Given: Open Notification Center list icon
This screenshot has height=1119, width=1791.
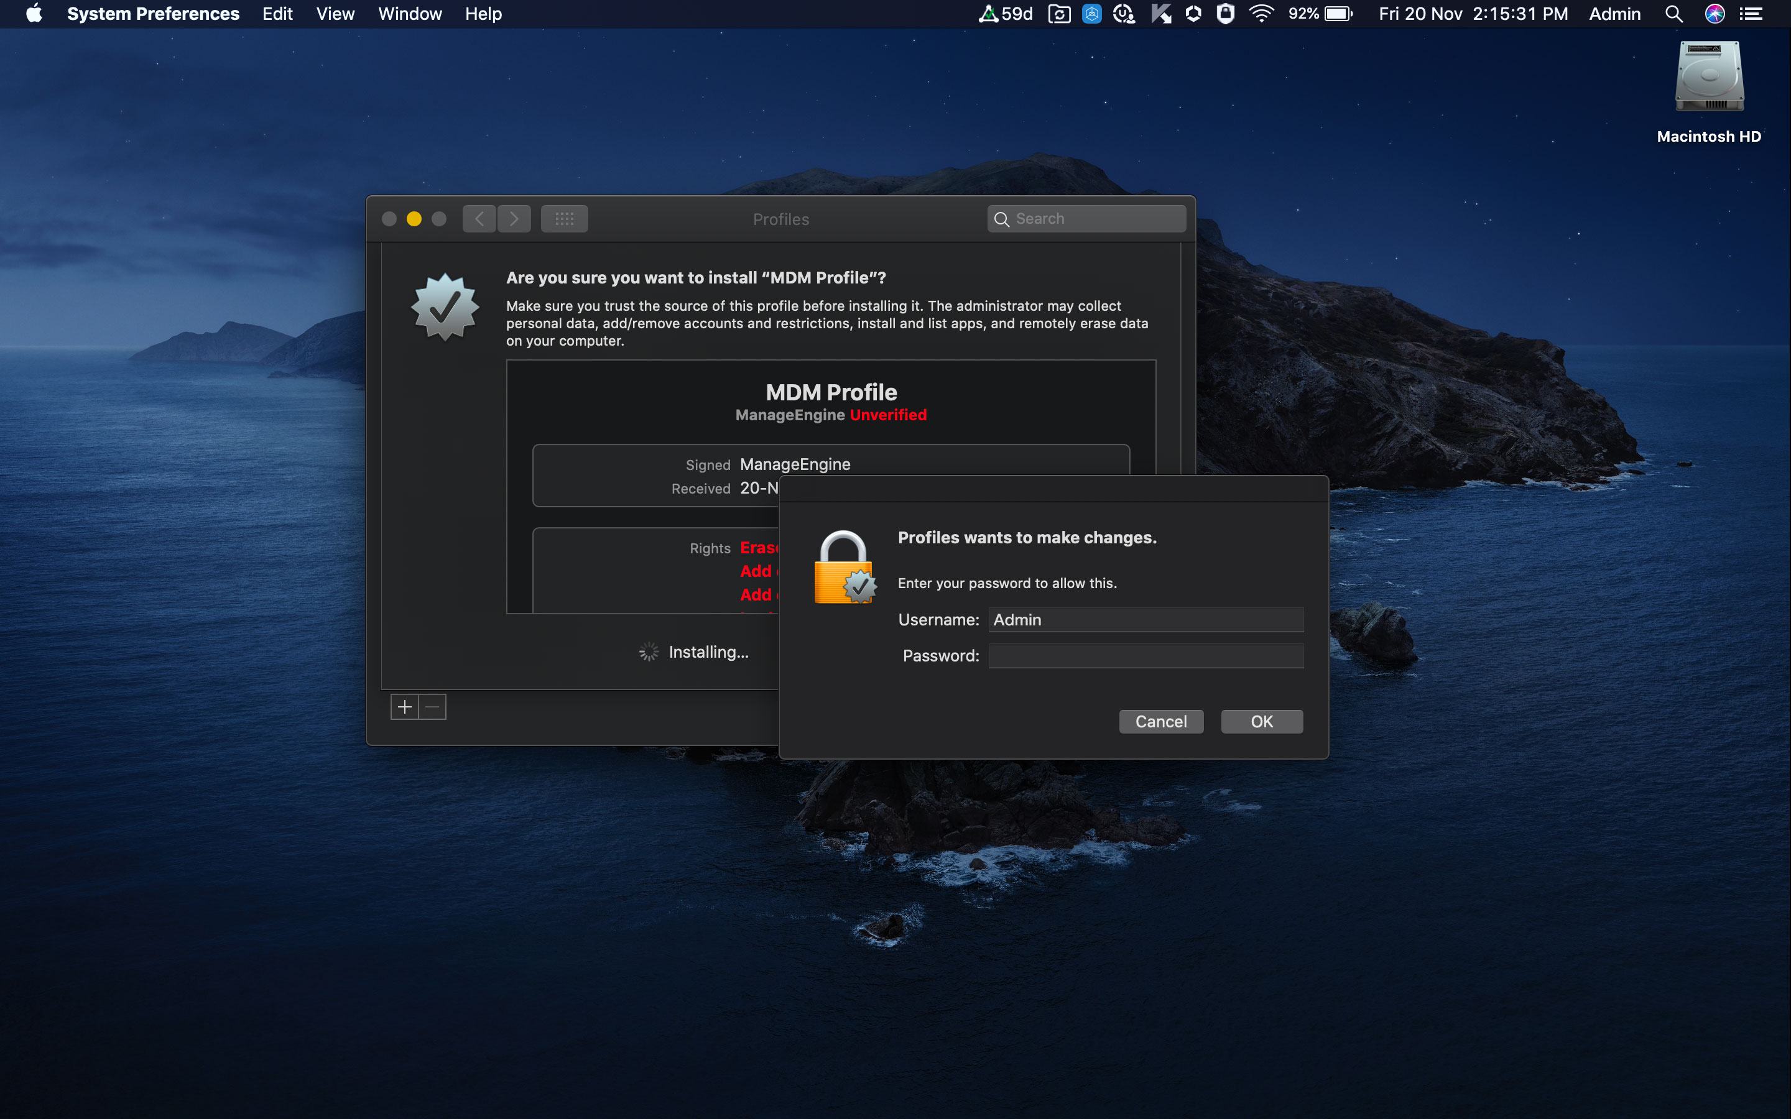Looking at the screenshot, I should pyautogui.click(x=1751, y=14).
